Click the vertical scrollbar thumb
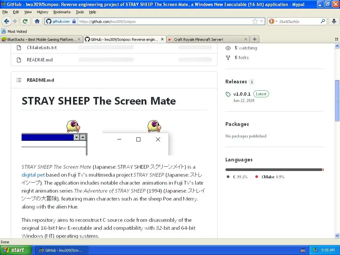This screenshot has width=340, height=255. click(x=337, y=101)
